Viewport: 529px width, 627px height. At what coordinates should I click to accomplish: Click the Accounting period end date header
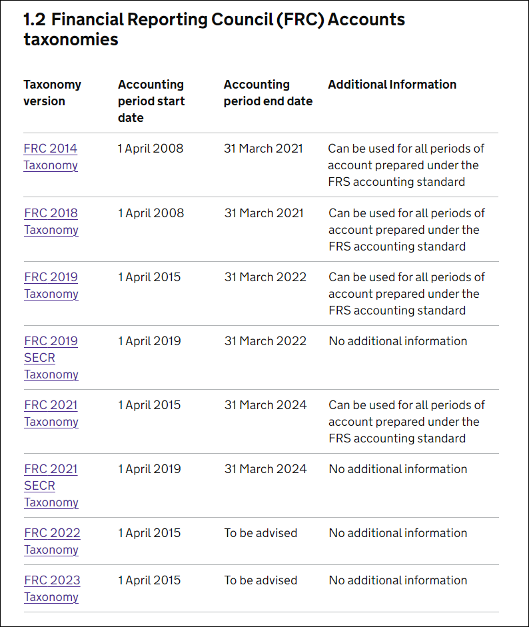tap(268, 93)
